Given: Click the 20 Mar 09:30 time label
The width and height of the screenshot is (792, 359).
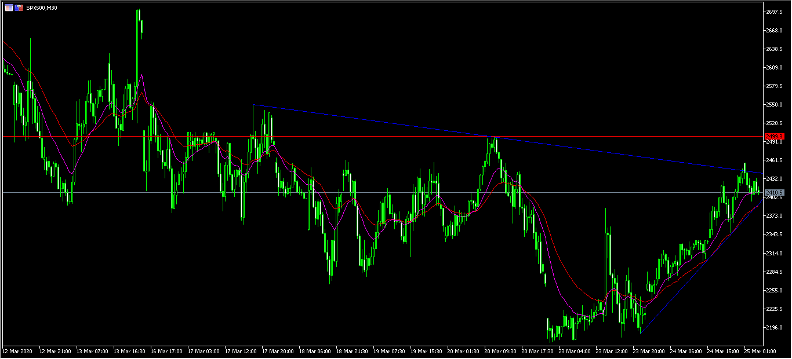Looking at the screenshot, I should click(500, 351).
